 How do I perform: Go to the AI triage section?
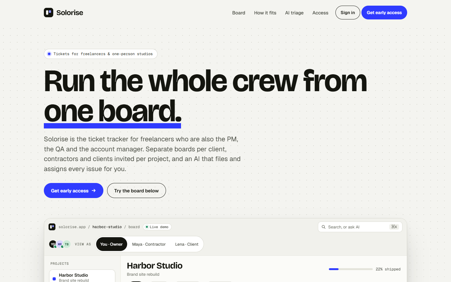294,13
